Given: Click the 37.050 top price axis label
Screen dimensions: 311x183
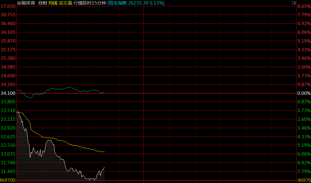Looking at the screenshot, I should [8, 6].
